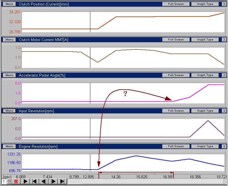The image size is (228, 186).
Task: Close the Clutch Motor Current graph panel
Action: click(224, 40)
